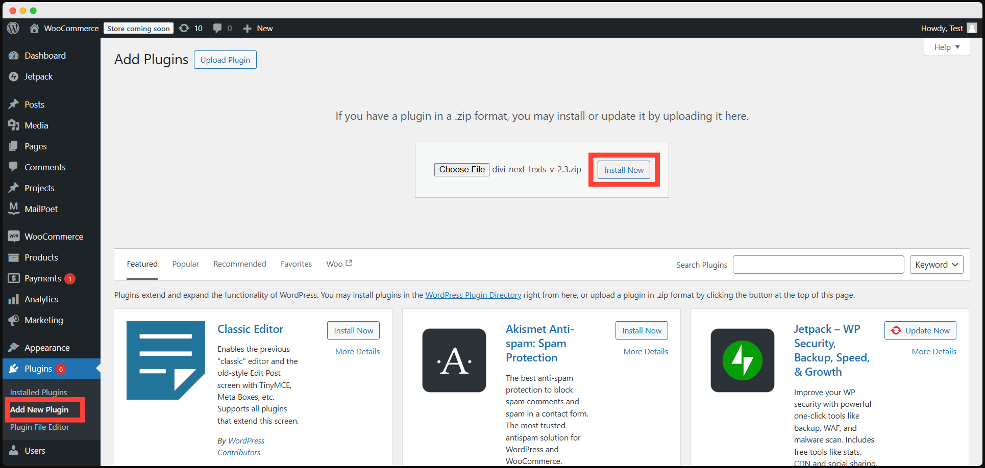Image resolution: width=985 pixels, height=468 pixels.
Task: Click the Plugins update count badge 6
Action: [61, 369]
